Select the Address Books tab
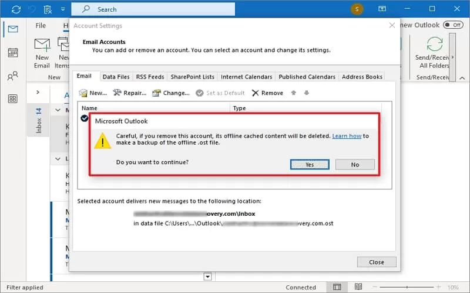Screen dimensions: 470x293 (362, 77)
